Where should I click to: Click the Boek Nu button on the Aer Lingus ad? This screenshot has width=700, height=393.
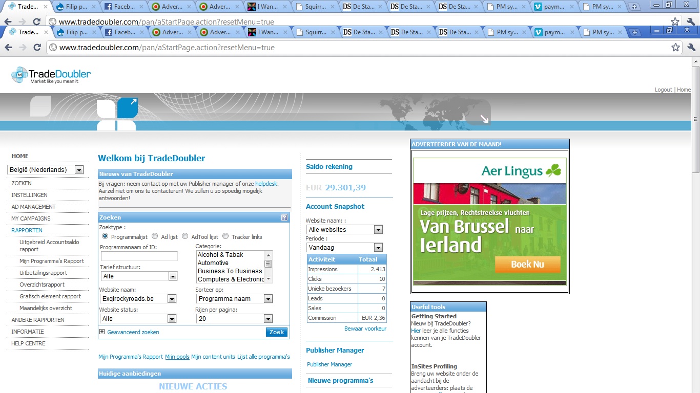point(527,265)
